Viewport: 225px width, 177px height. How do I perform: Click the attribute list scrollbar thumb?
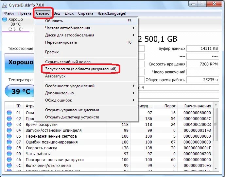(216, 124)
